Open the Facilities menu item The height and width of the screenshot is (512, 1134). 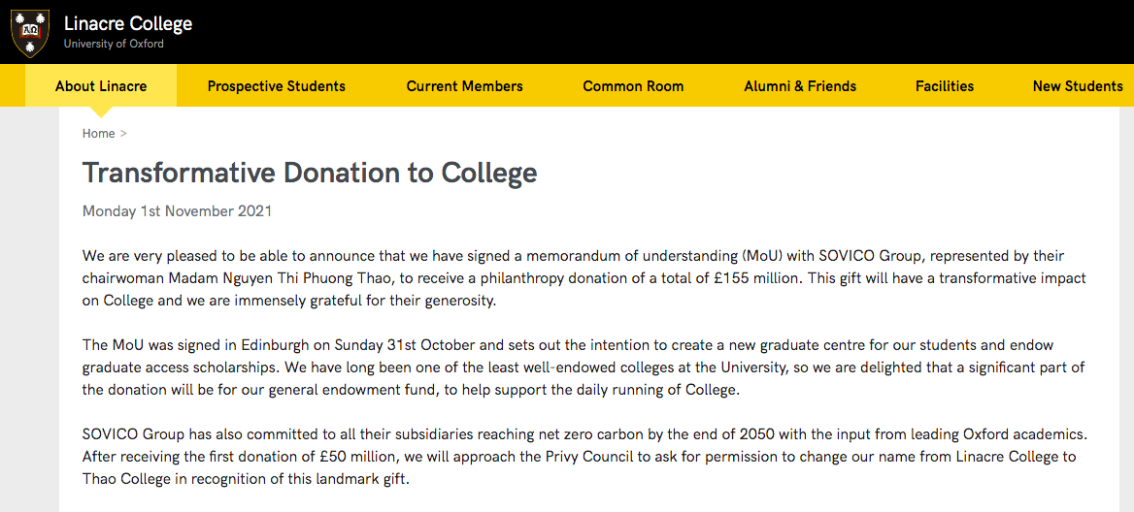point(945,85)
